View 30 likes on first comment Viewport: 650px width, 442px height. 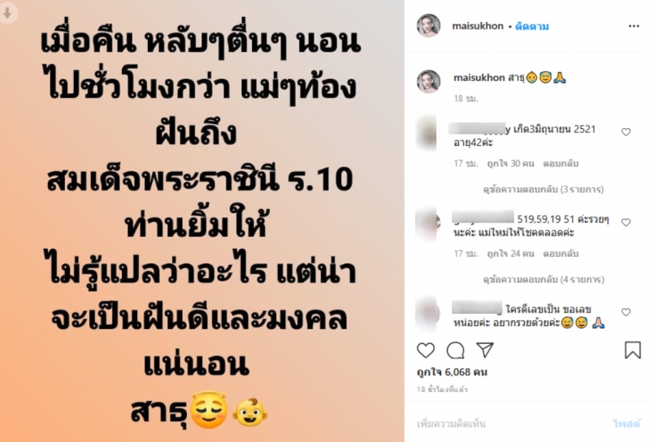[510, 164]
